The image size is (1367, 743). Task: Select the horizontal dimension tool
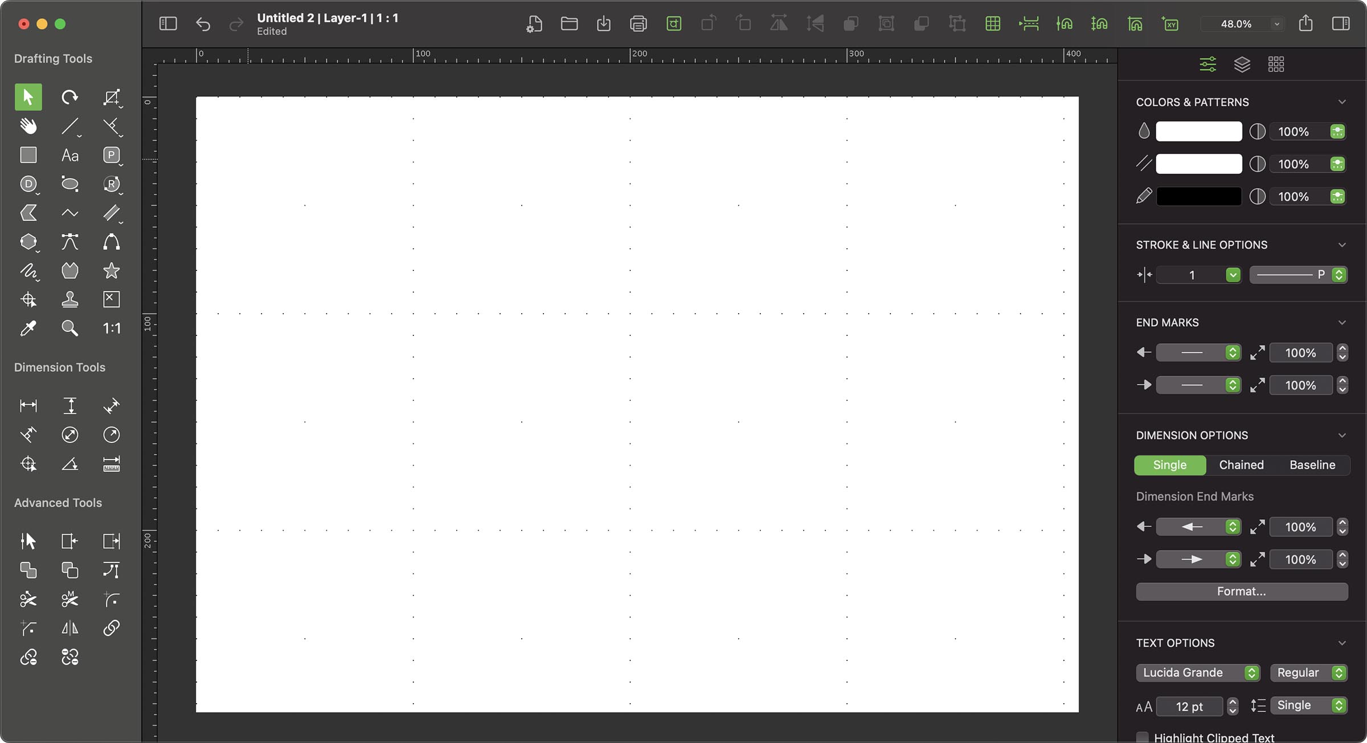click(28, 406)
